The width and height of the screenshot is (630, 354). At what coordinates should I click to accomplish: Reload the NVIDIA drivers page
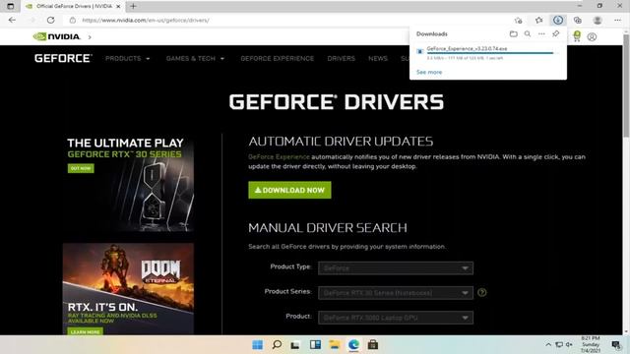pyautogui.click(x=50, y=20)
